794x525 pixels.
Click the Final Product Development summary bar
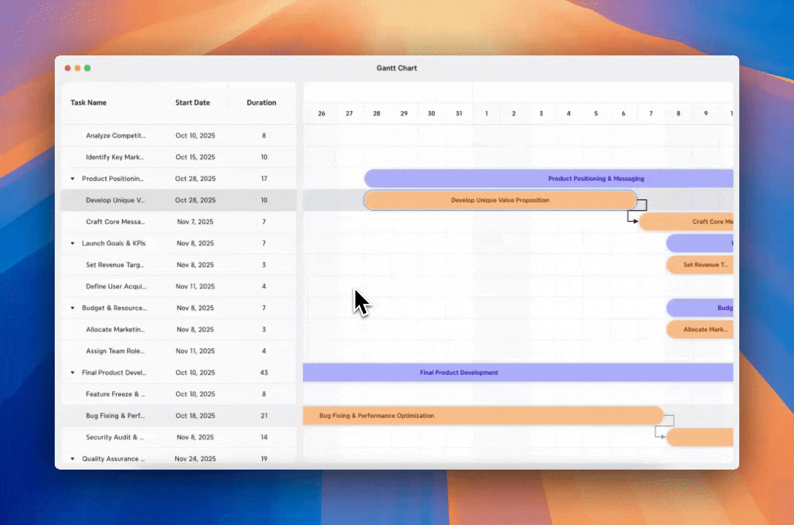(518, 373)
